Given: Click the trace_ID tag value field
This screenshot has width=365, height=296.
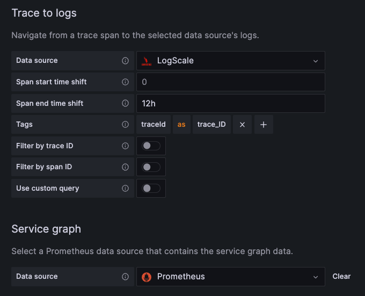Looking at the screenshot, I should [x=211, y=125].
